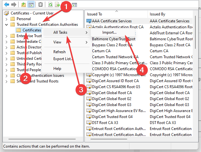The image size is (201, 152).
Task: Select DigiCert High Assurance EV Root row
Action: [x=139, y=111]
